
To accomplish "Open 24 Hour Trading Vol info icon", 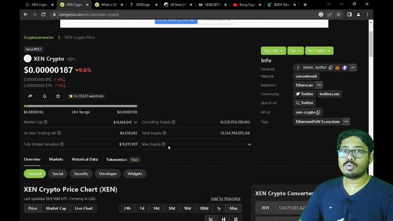I will [x=59, y=133].
